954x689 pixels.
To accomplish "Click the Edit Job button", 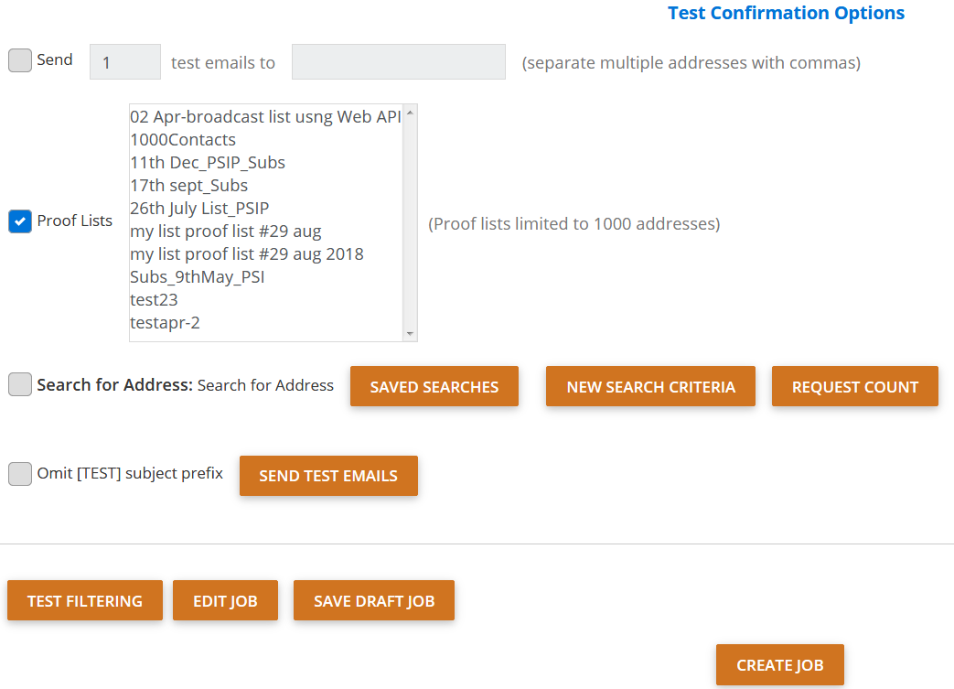I will [225, 601].
